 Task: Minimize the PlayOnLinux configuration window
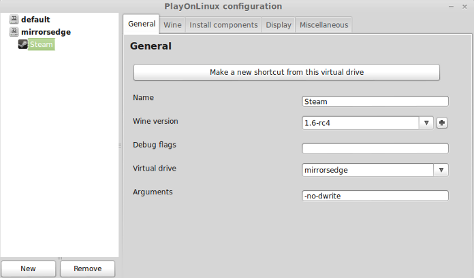point(451,7)
